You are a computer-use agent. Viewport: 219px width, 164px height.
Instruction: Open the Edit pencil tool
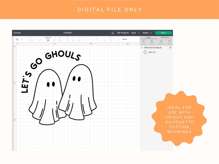[54, 40]
